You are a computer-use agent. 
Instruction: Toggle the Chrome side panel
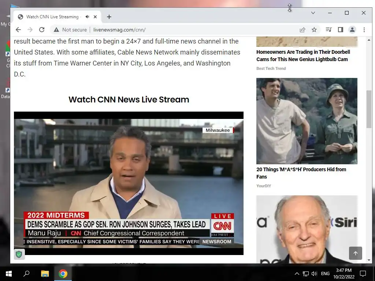[341, 30]
